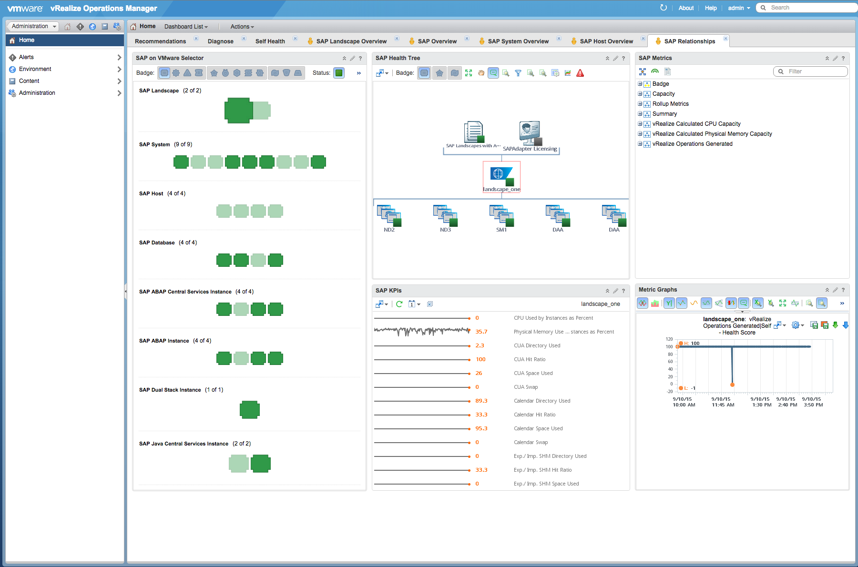858x567 pixels.
Task: Click the Help link in top bar
Action: coord(711,8)
